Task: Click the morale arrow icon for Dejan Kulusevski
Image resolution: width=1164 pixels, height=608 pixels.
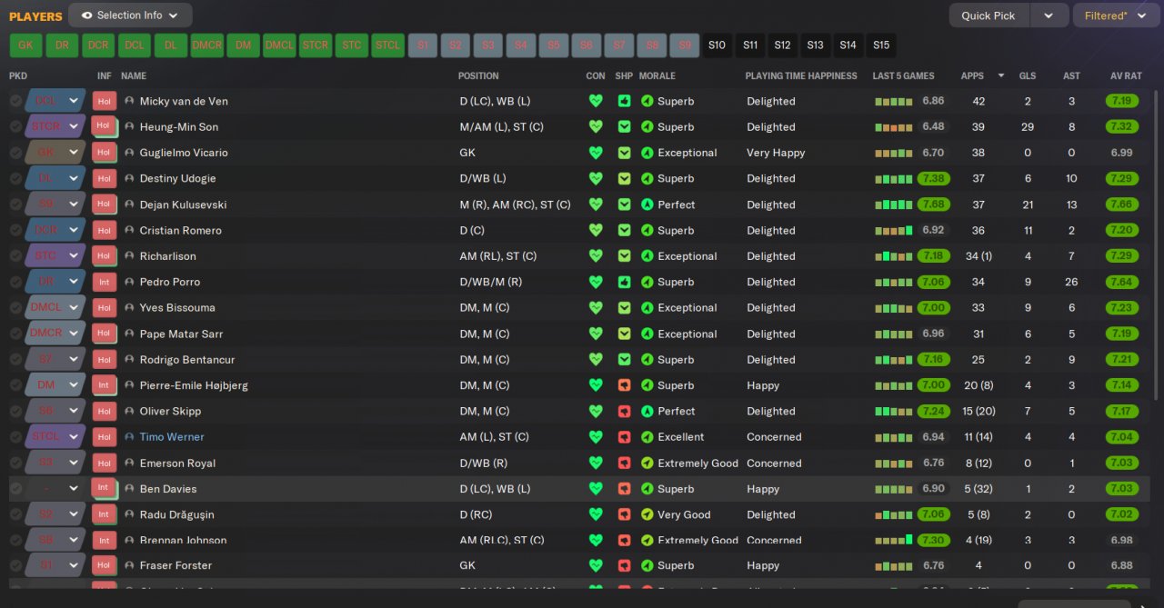Action: [647, 204]
